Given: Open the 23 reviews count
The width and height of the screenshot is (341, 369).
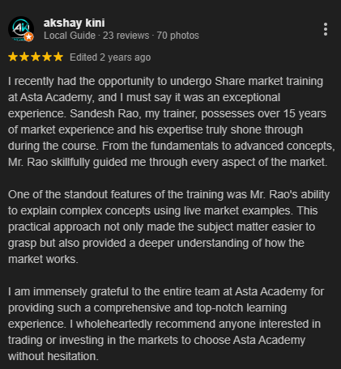Looking at the screenshot, I should (126, 36).
